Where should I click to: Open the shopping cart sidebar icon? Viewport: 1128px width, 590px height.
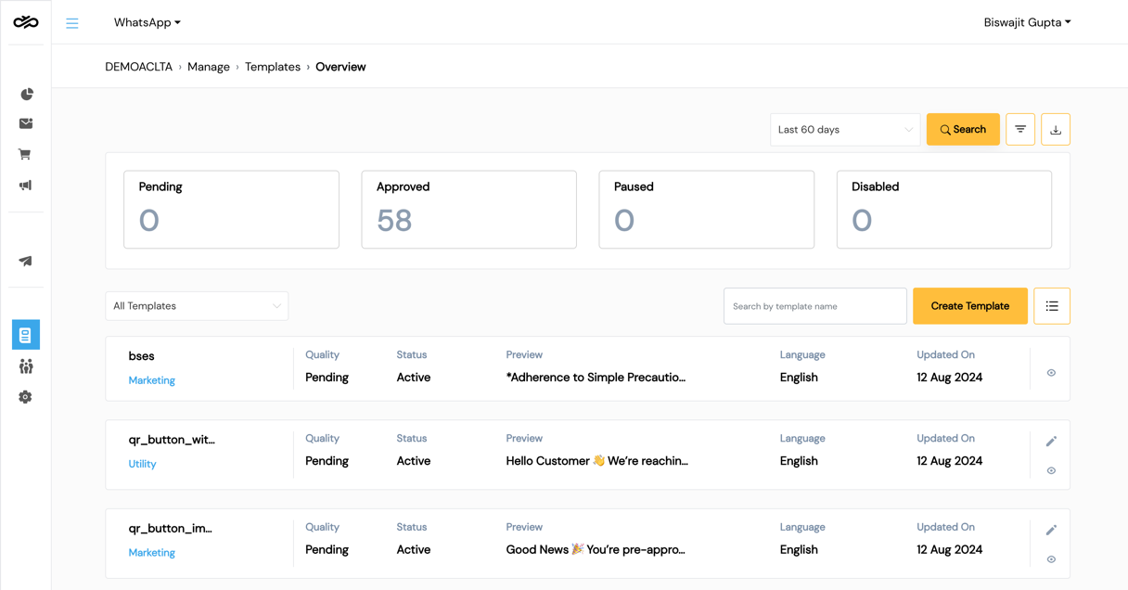pyautogui.click(x=26, y=154)
